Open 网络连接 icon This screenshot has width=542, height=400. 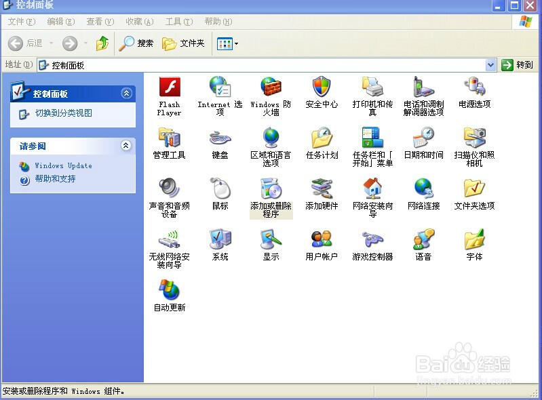coord(423,188)
